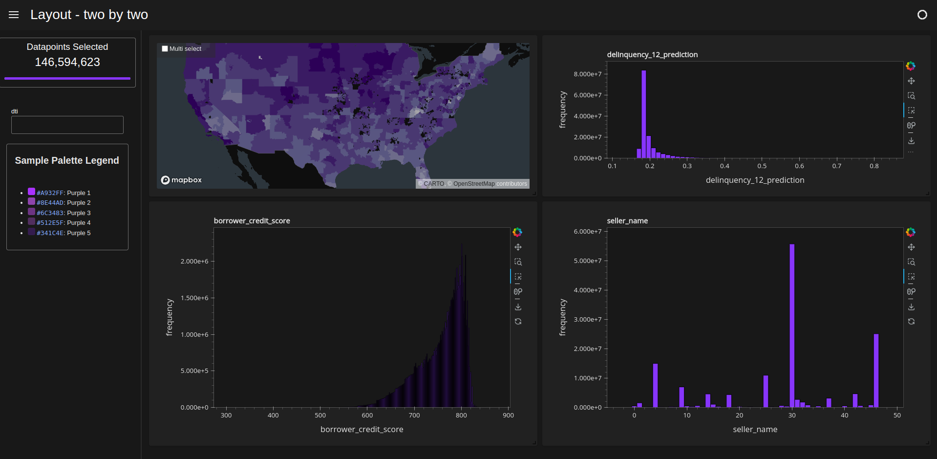This screenshot has height=459, width=937.
Task: Select Pan tool on delinquency_12_prediction chart
Action: pos(911,81)
